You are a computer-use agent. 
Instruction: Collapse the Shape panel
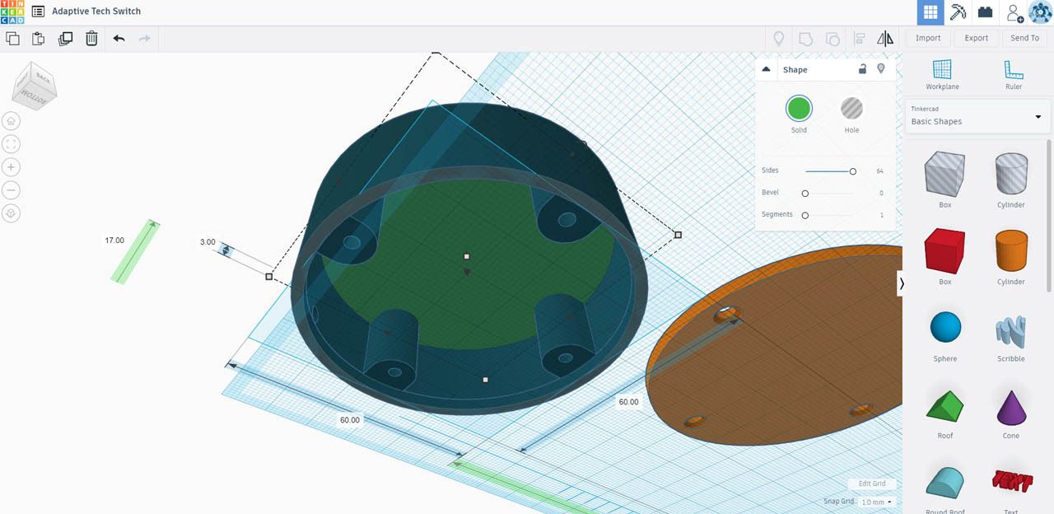764,69
